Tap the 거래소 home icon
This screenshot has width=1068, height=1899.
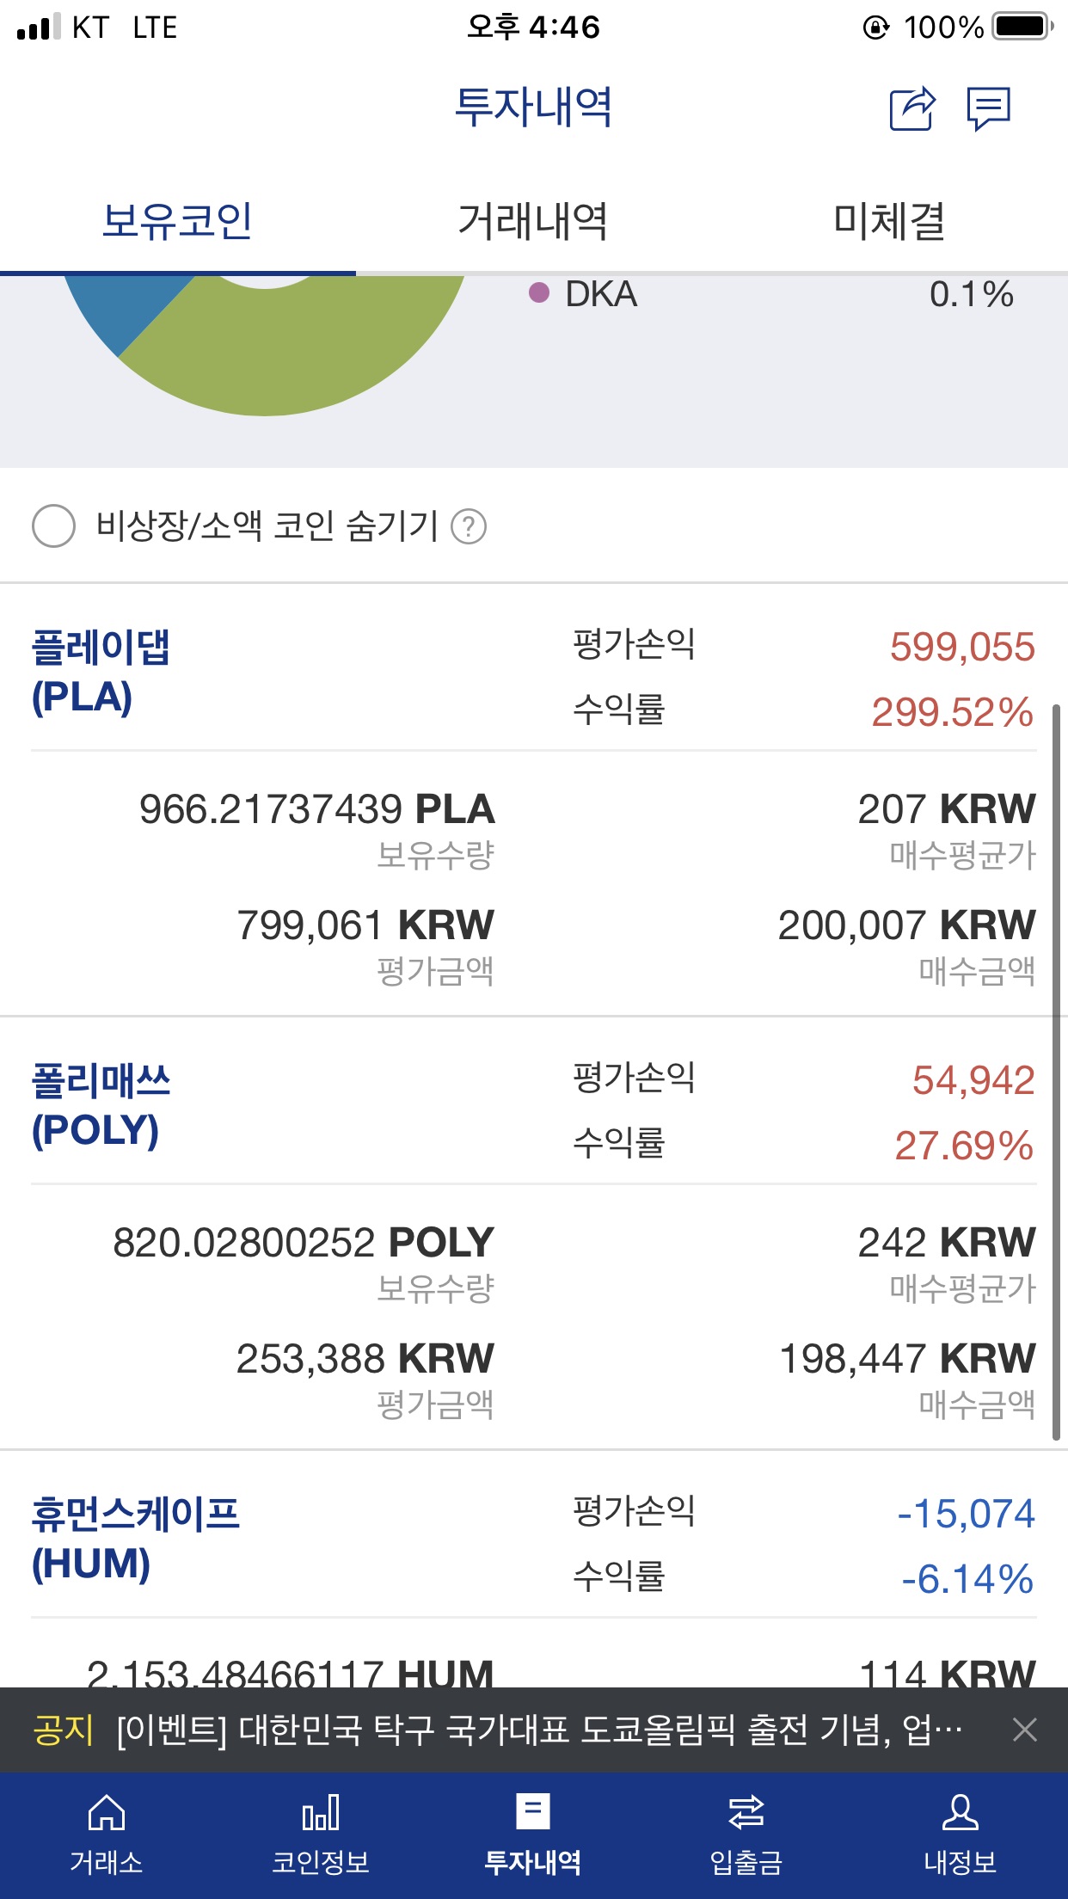click(x=107, y=1813)
